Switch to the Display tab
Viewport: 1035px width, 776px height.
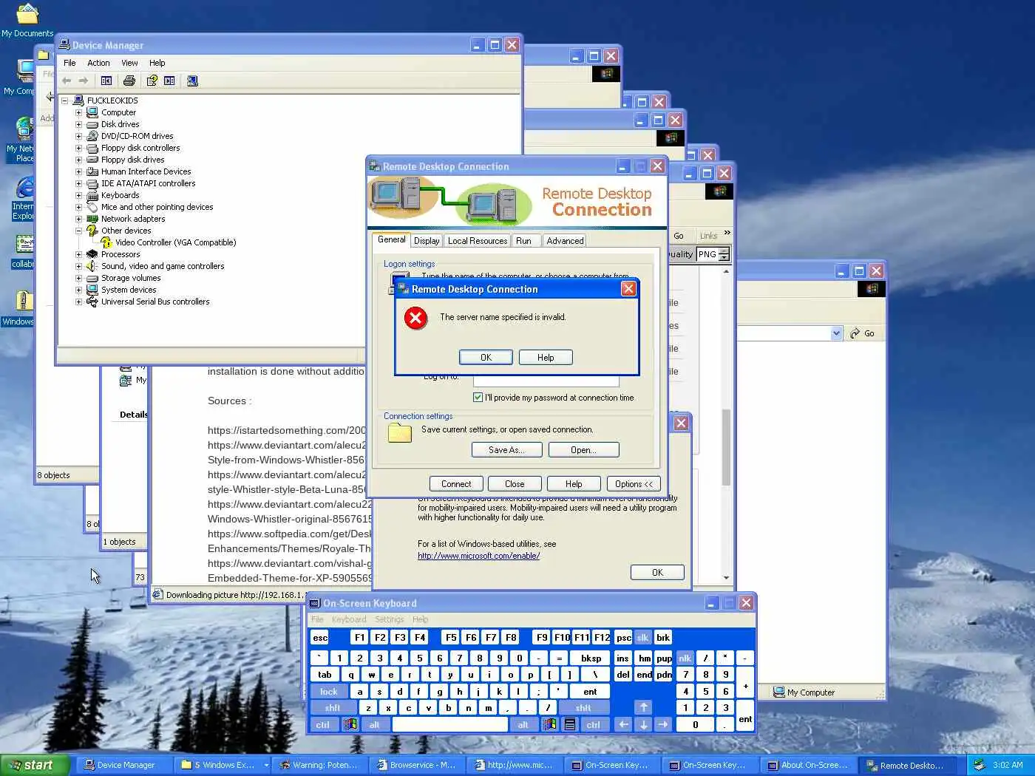[427, 241]
